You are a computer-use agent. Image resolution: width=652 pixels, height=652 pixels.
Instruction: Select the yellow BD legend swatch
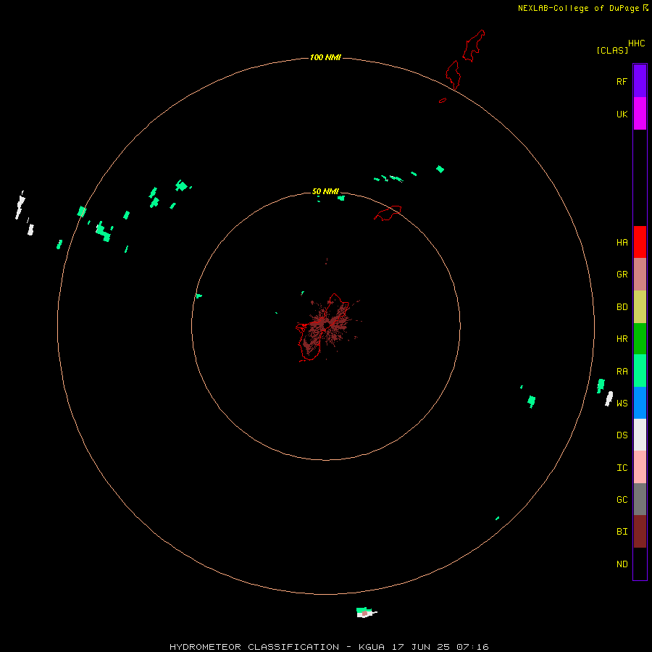(640, 307)
